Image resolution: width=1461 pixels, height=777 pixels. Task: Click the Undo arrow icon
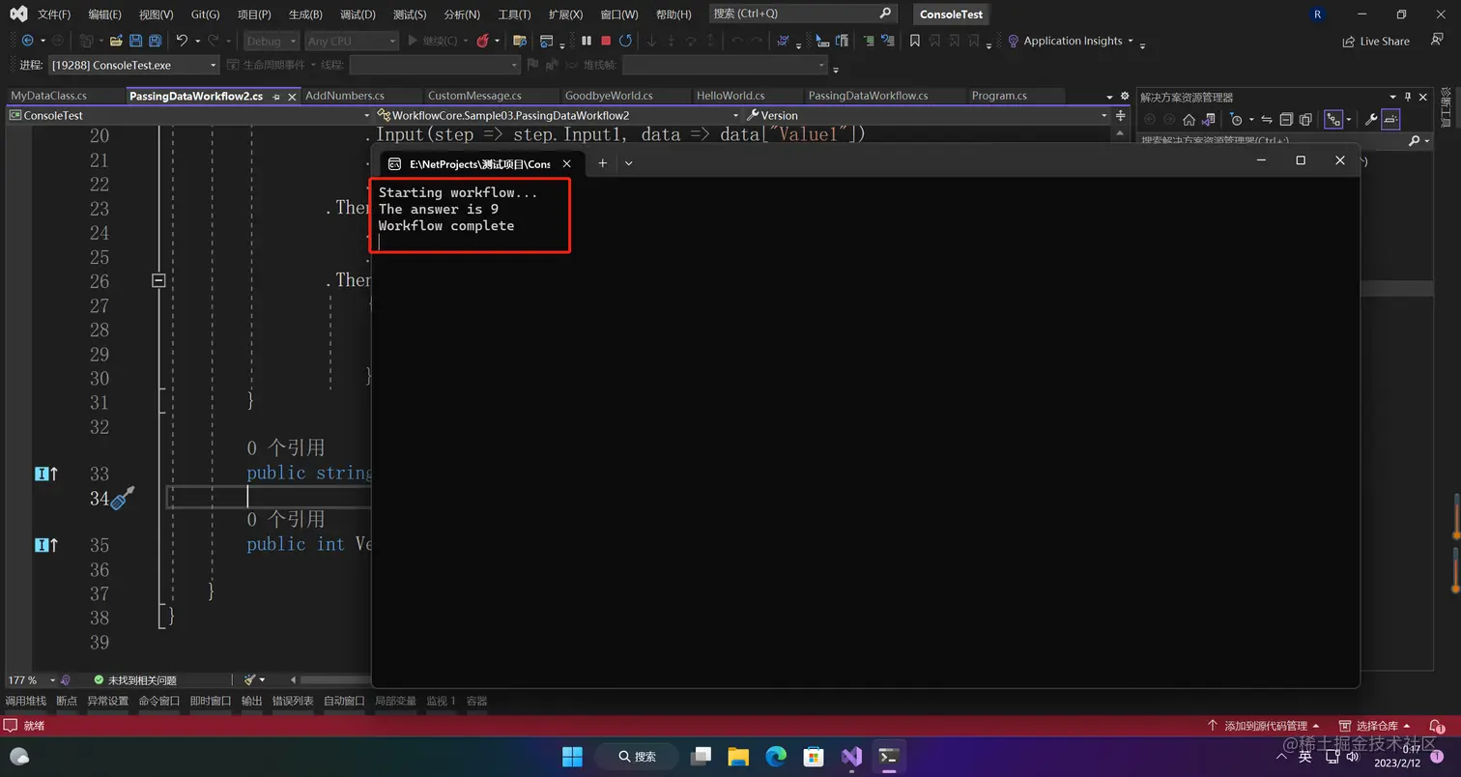(182, 41)
